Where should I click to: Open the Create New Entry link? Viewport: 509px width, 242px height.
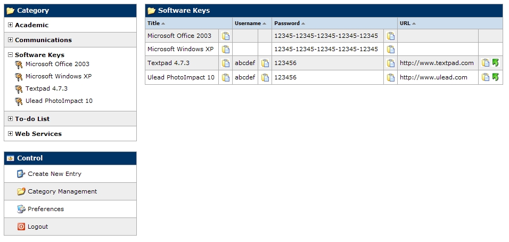[x=54, y=174]
